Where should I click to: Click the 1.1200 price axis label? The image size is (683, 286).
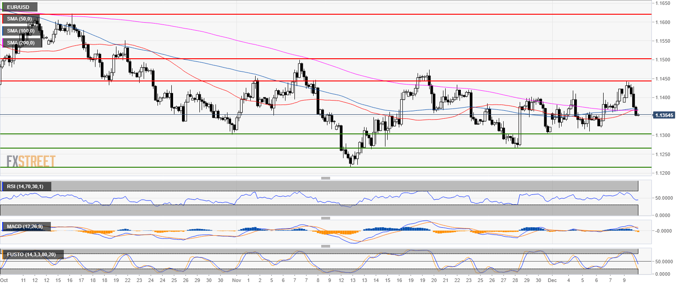pyautogui.click(x=662, y=173)
